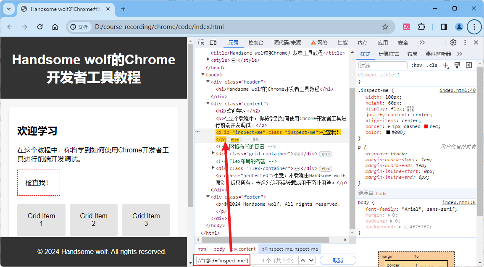Screen dimensions: 484x267
Task: Select html in the breadcrumb
Action: click(203, 249)
